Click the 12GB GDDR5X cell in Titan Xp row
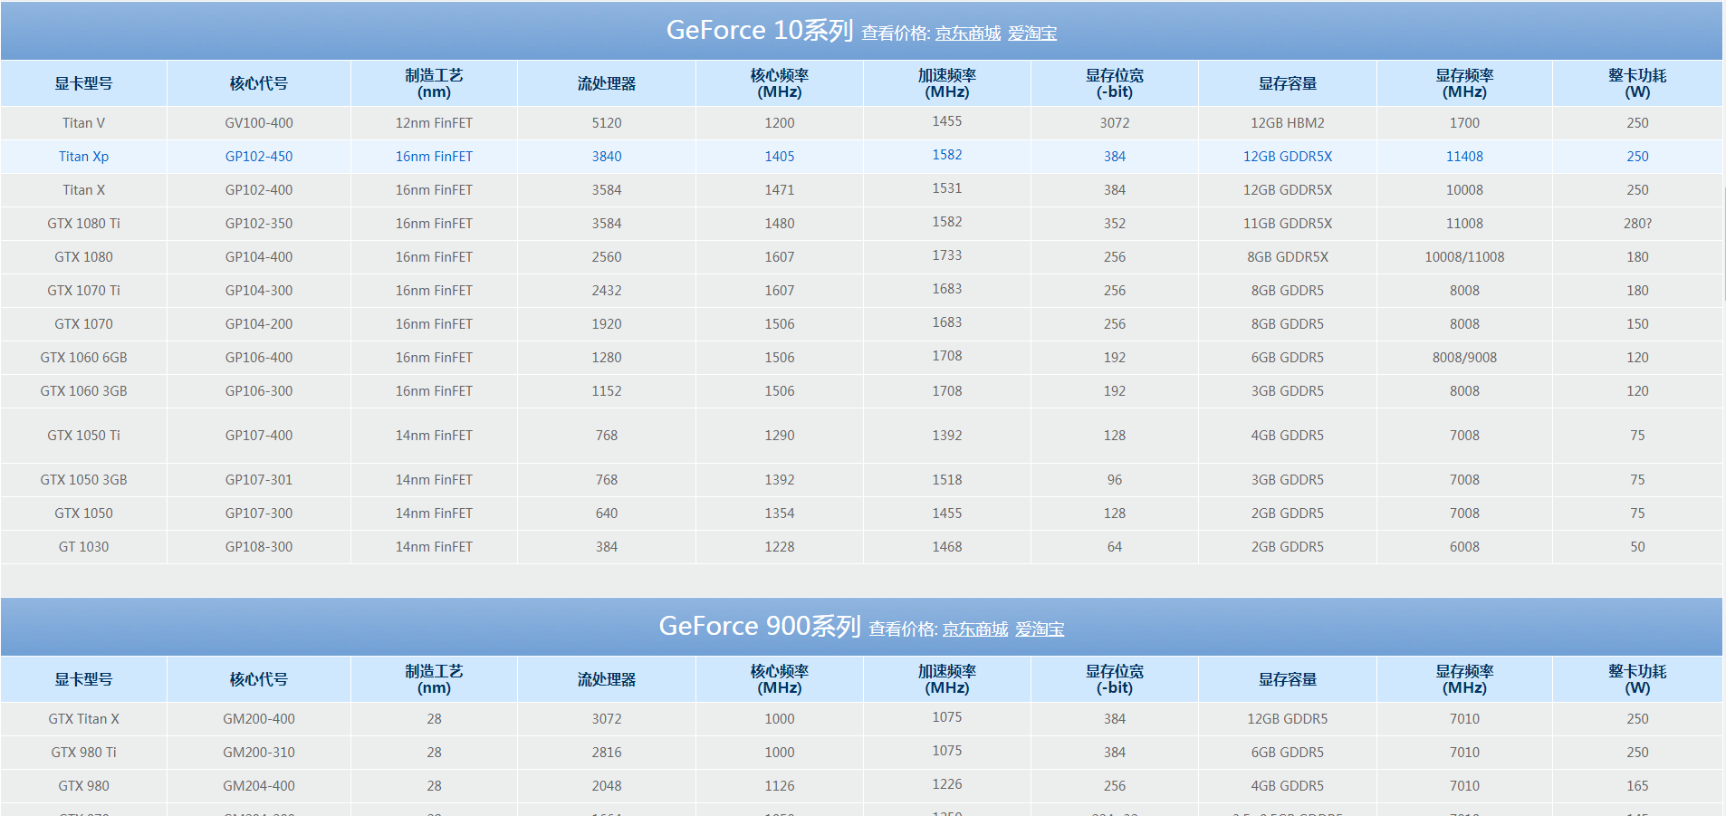The height and width of the screenshot is (816, 1726). 1288,157
